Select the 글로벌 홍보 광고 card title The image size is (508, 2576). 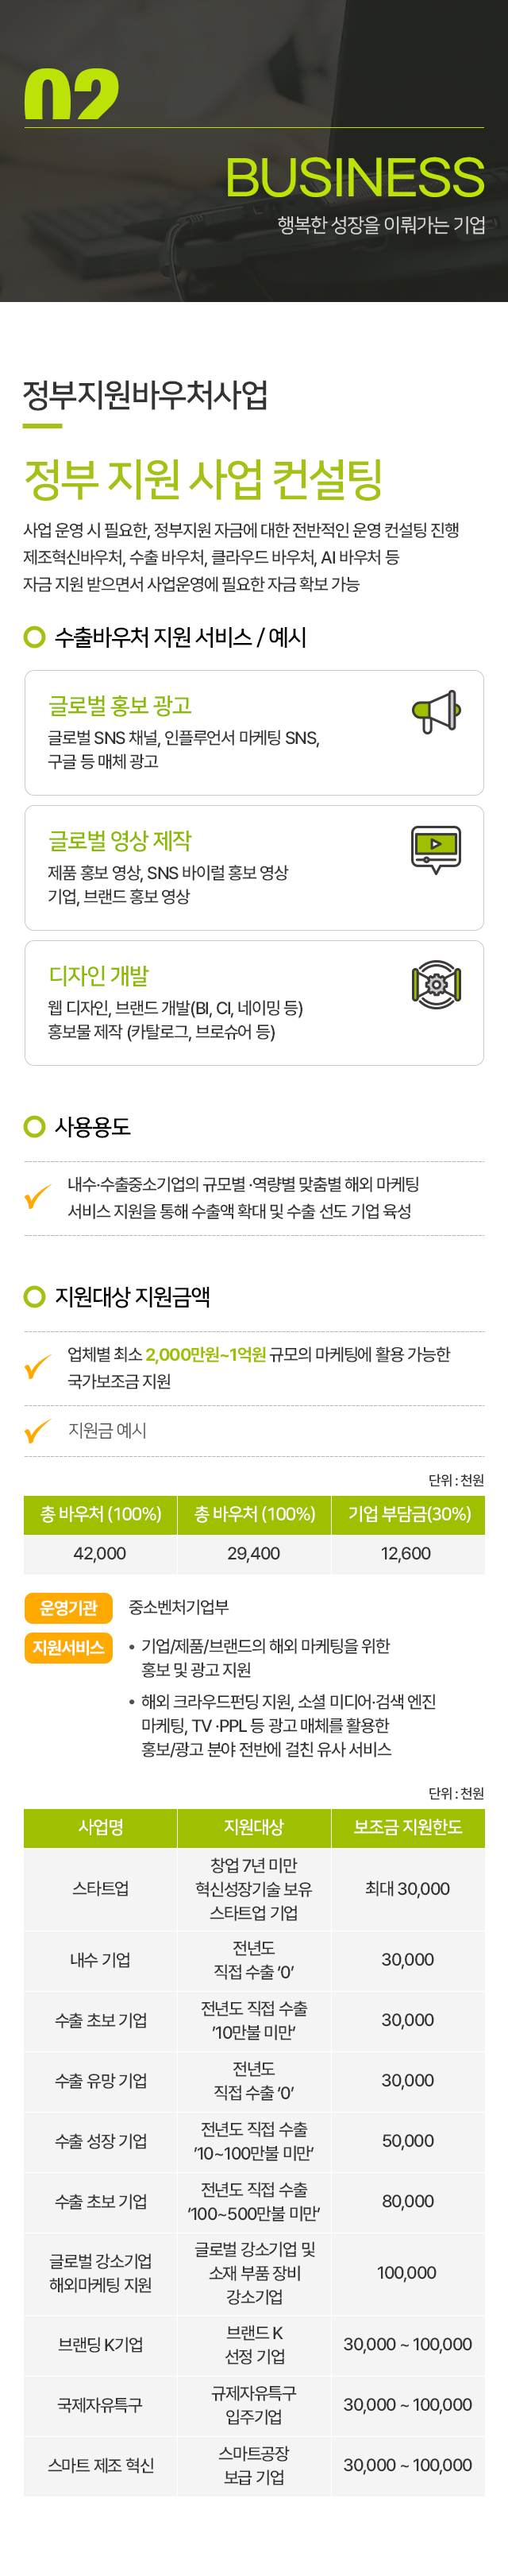click(x=120, y=705)
